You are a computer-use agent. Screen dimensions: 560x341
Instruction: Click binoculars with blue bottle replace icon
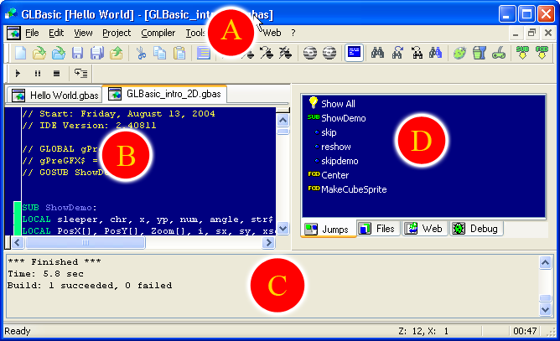[x=435, y=54]
